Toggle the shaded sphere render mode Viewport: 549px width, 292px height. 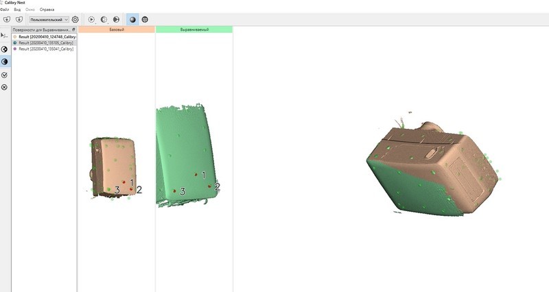point(132,20)
